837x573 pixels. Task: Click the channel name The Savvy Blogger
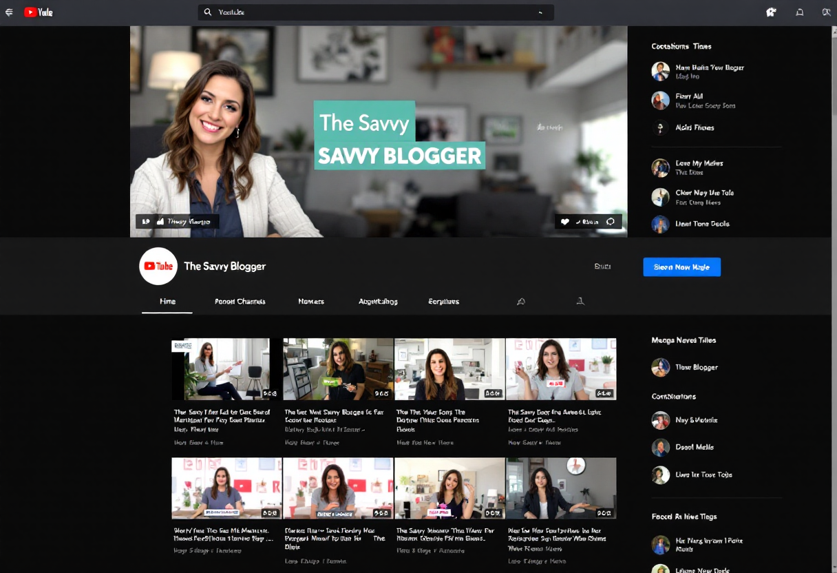[x=224, y=267]
